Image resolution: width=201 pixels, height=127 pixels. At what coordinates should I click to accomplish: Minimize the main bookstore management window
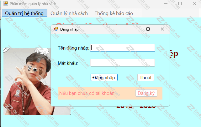coord(165,3)
